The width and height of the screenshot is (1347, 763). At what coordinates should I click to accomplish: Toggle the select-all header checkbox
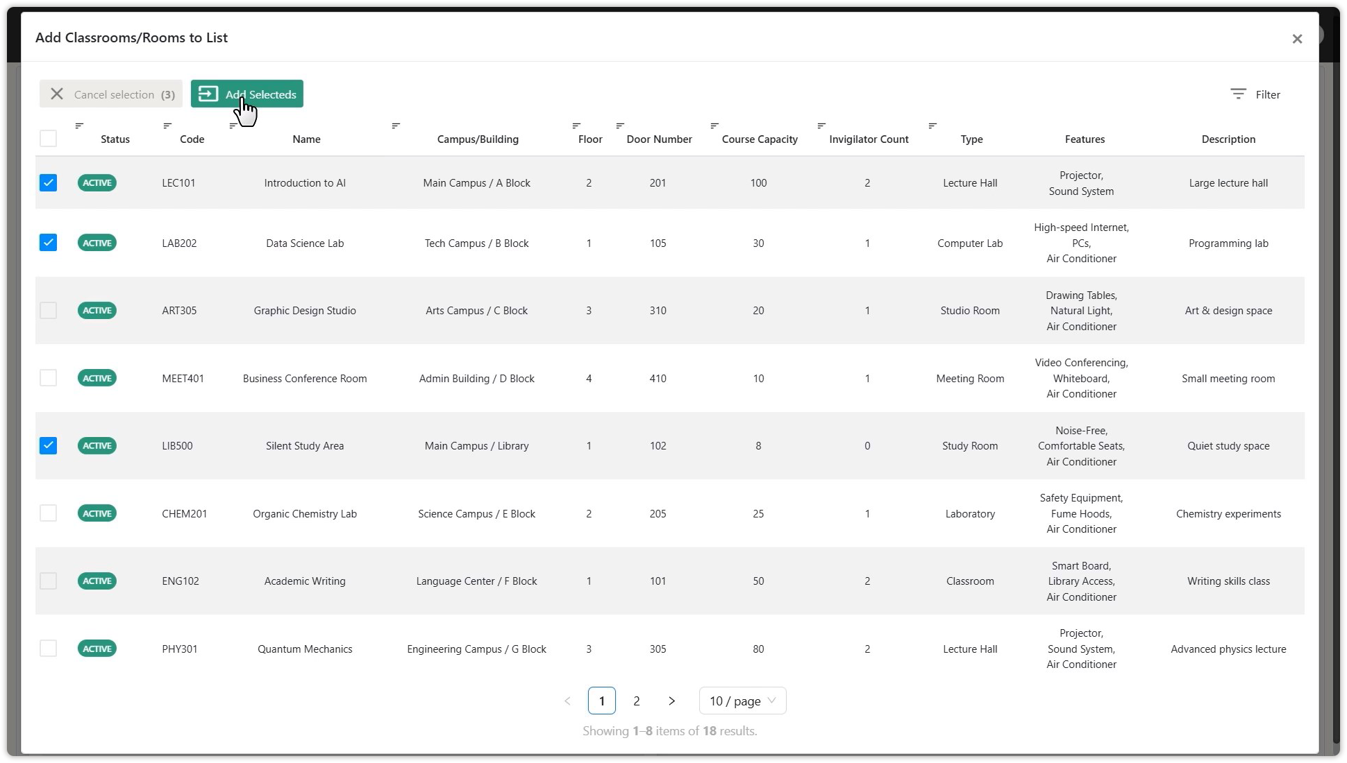pyautogui.click(x=48, y=138)
